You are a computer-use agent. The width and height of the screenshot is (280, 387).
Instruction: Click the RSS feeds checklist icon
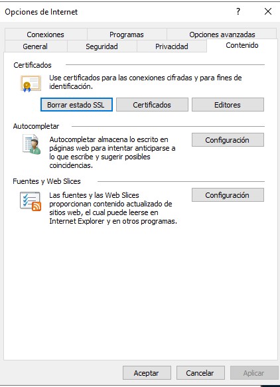coord(31,201)
